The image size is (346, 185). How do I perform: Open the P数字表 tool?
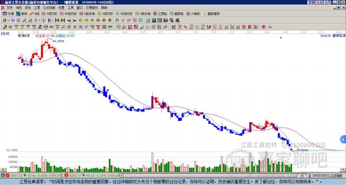(88, 14)
